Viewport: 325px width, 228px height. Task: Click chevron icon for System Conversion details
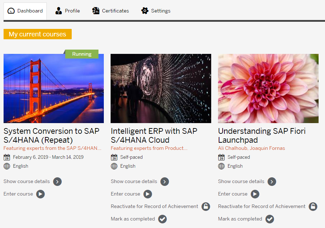(57, 182)
